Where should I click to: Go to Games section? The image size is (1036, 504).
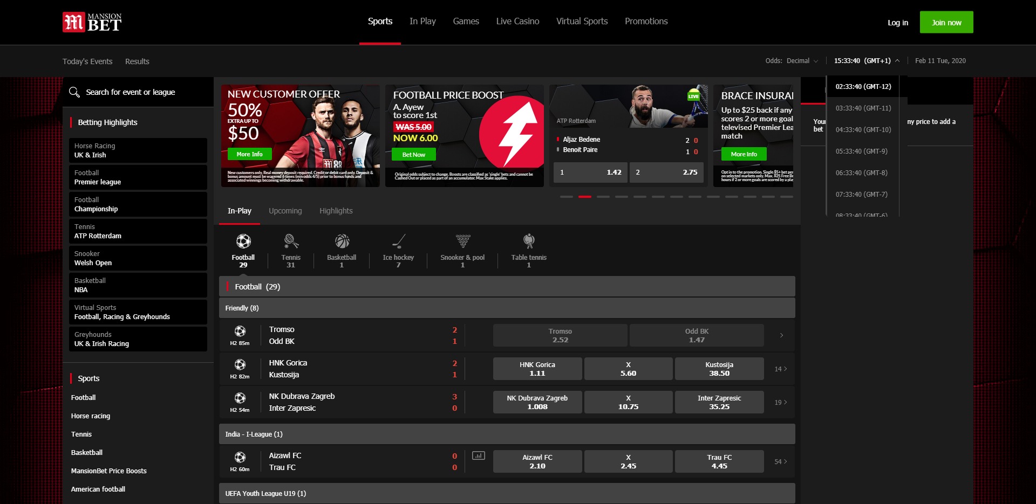click(x=466, y=22)
